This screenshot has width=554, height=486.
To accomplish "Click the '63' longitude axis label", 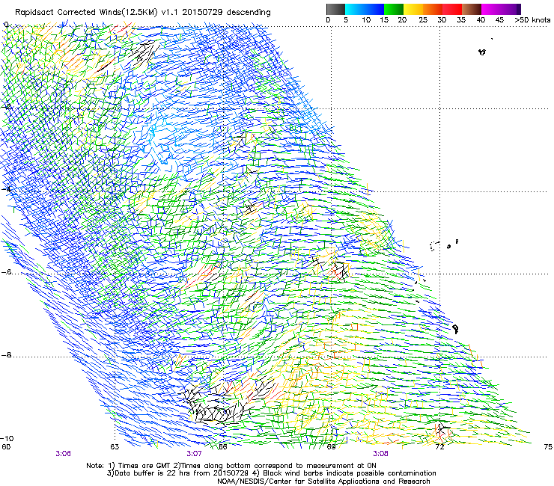I will tap(115, 447).
